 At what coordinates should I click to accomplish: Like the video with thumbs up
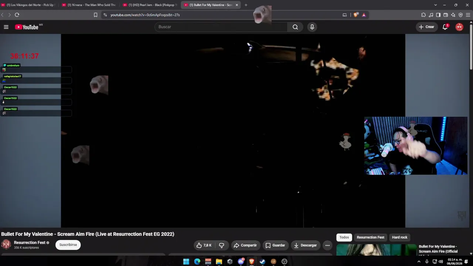coord(204,245)
